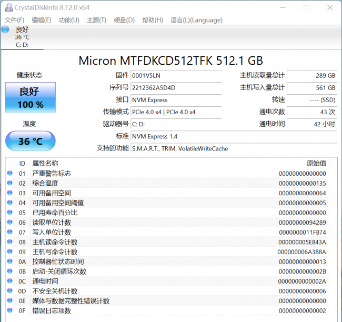
Task: Minimize the CrystalDiskInfo window
Action: tap(283, 8)
